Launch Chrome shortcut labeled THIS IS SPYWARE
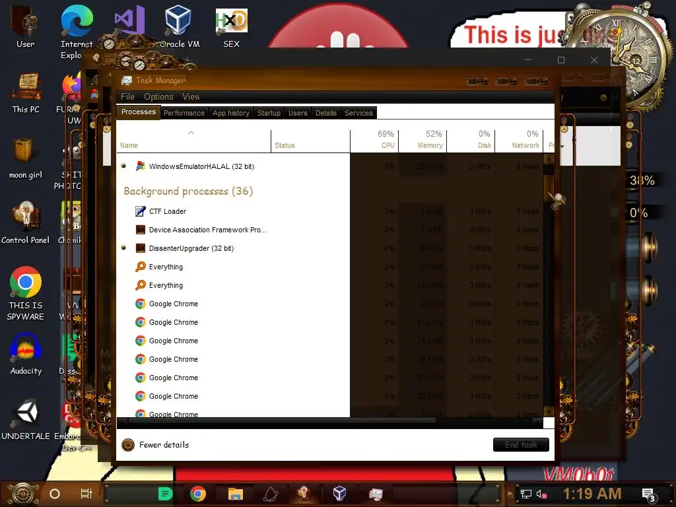The height and width of the screenshot is (507, 676). coord(26,294)
